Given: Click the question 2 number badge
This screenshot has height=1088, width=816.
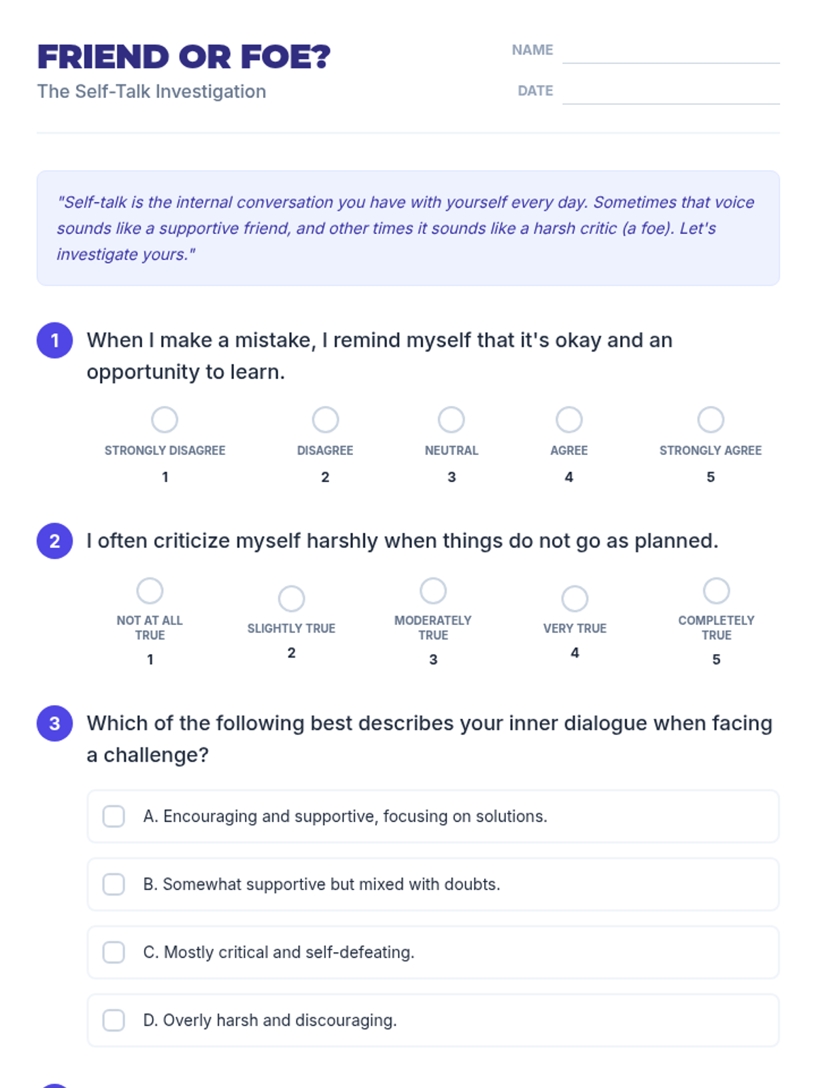Looking at the screenshot, I should (x=55, y=541).
